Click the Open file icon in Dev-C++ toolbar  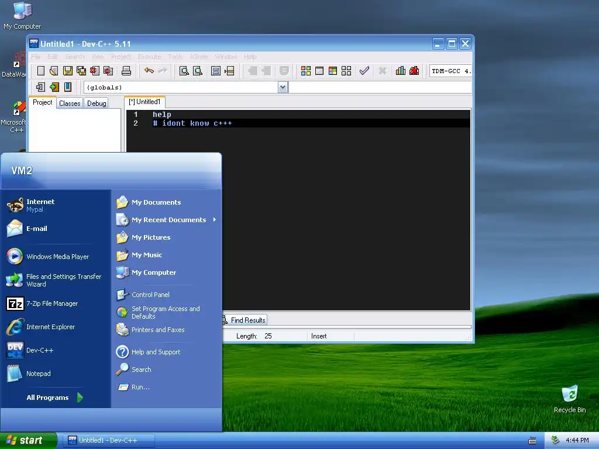point(54,71)
